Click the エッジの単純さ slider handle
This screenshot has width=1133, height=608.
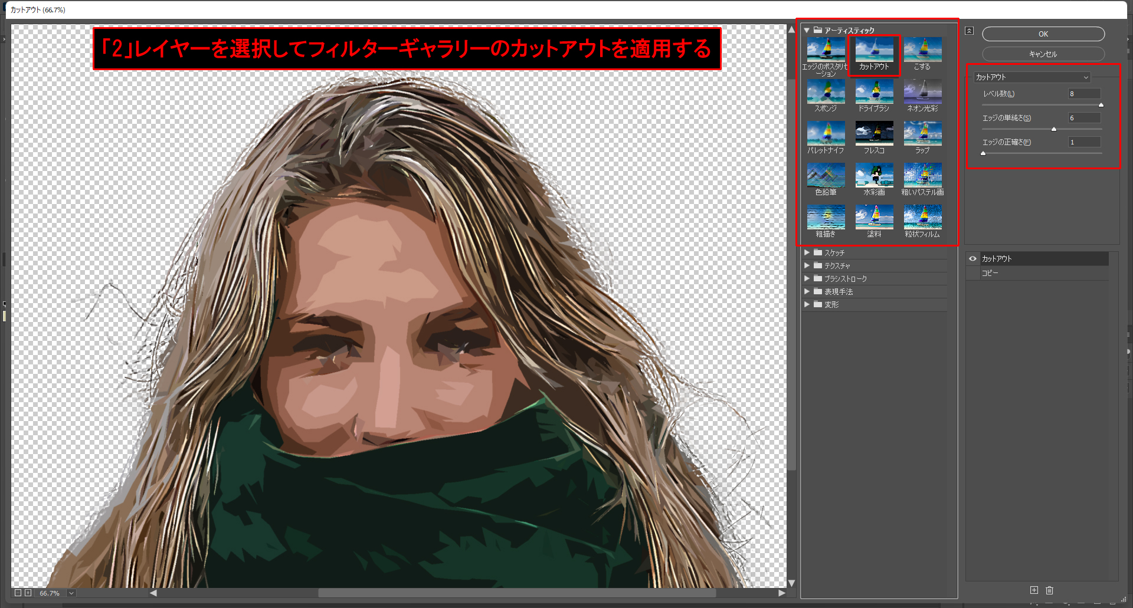point(1054,129)
